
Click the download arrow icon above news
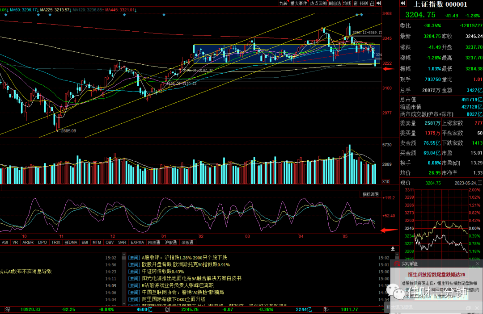393,248
